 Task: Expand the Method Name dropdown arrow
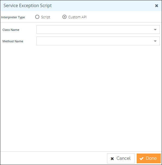click(155, 41)
